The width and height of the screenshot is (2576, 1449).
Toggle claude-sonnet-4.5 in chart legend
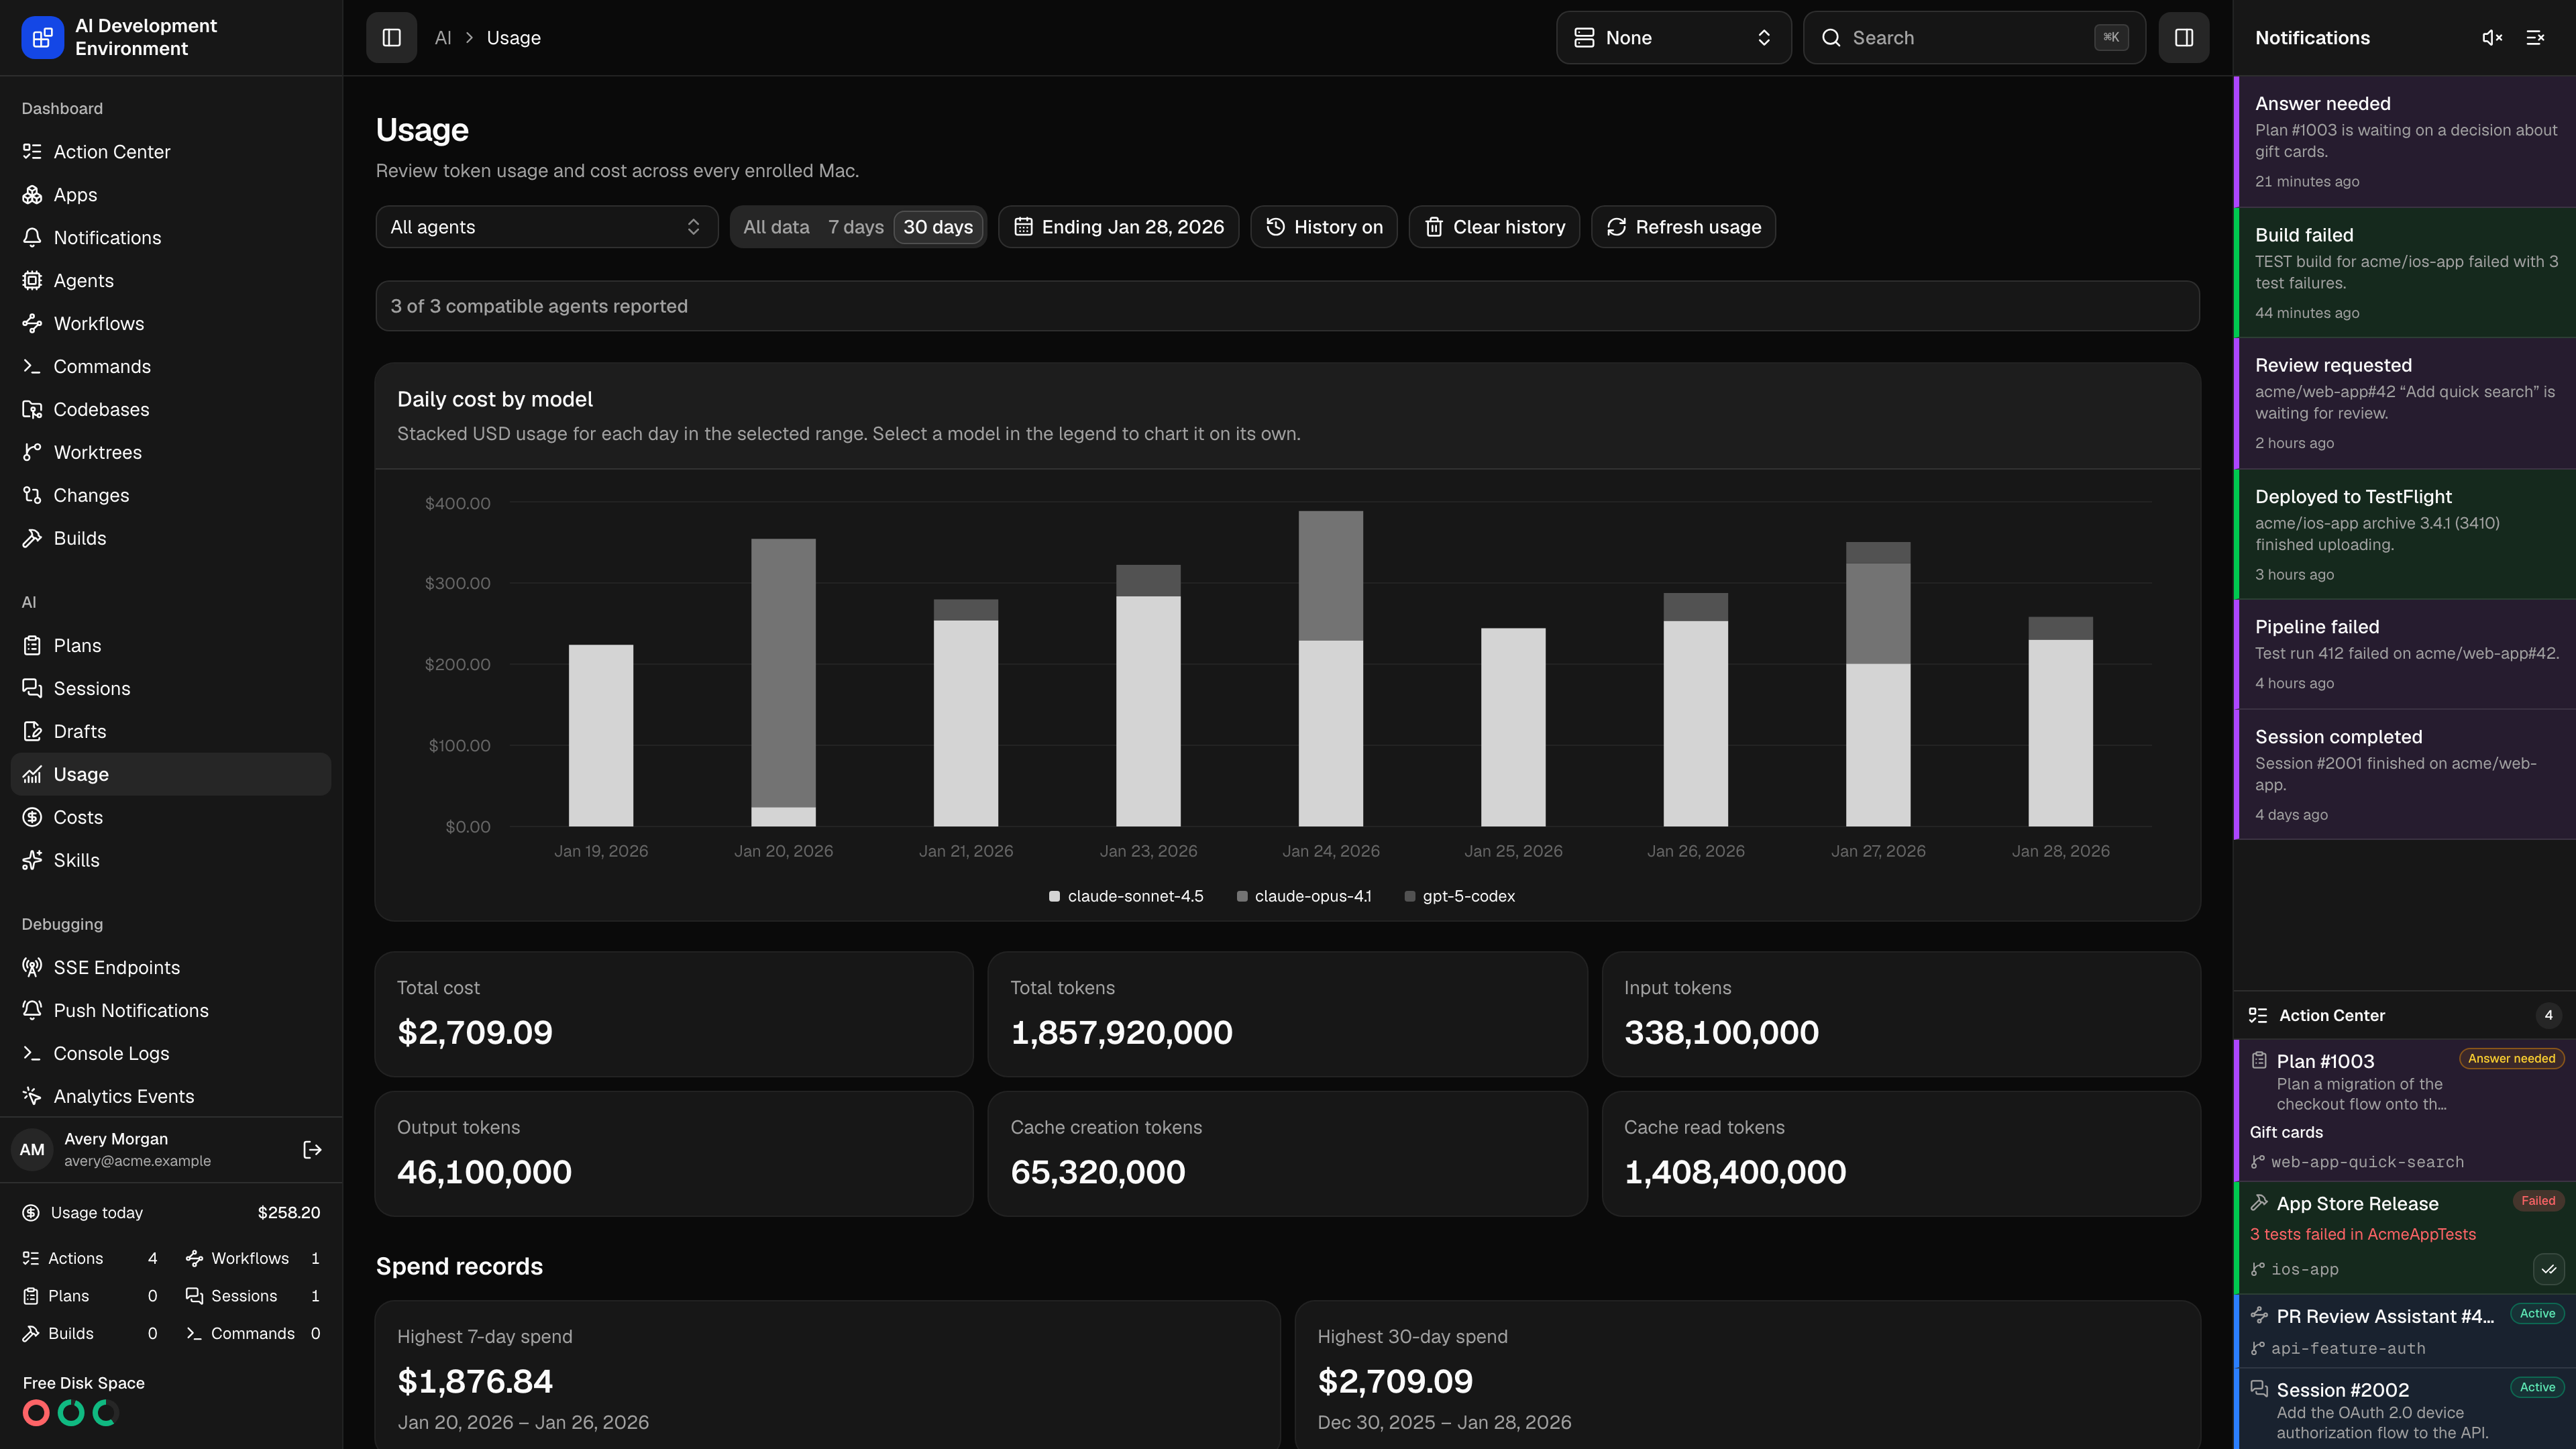click(x=1126, y=897)
